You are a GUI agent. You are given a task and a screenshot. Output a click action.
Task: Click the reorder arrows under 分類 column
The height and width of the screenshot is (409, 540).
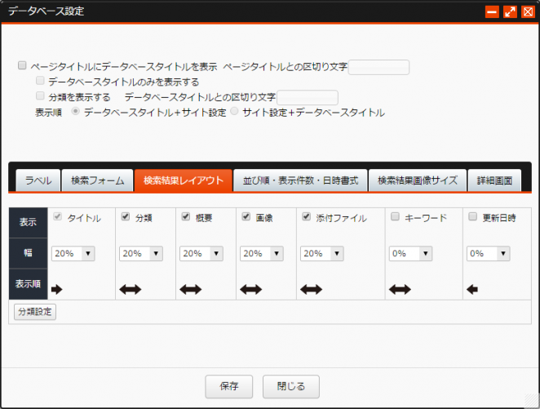click(131, 290)
